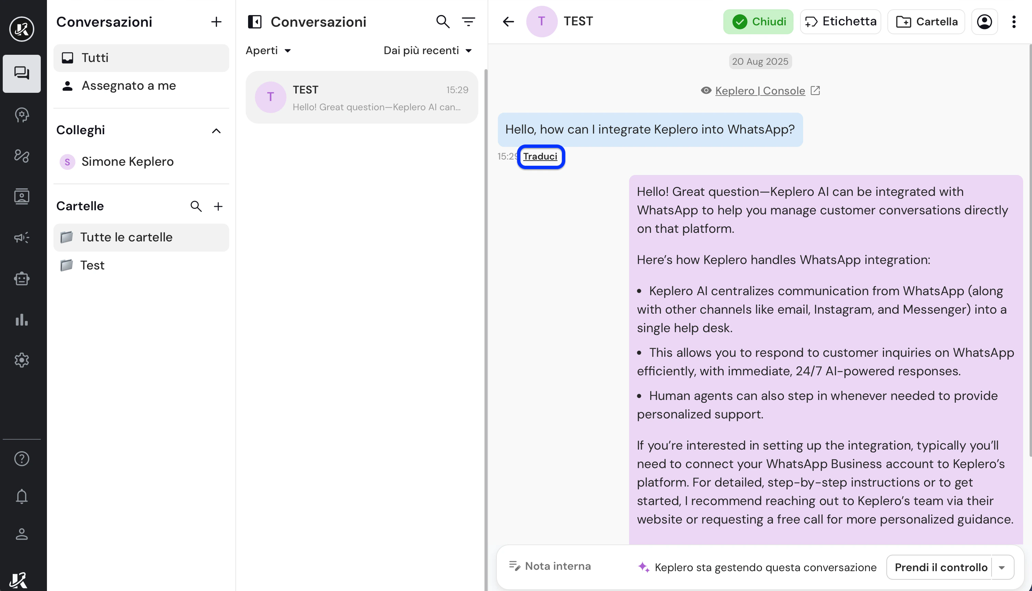This screenshot has height=591, width=1032.
Task: Open the conversation filter icon
Action: coord(469,22)
